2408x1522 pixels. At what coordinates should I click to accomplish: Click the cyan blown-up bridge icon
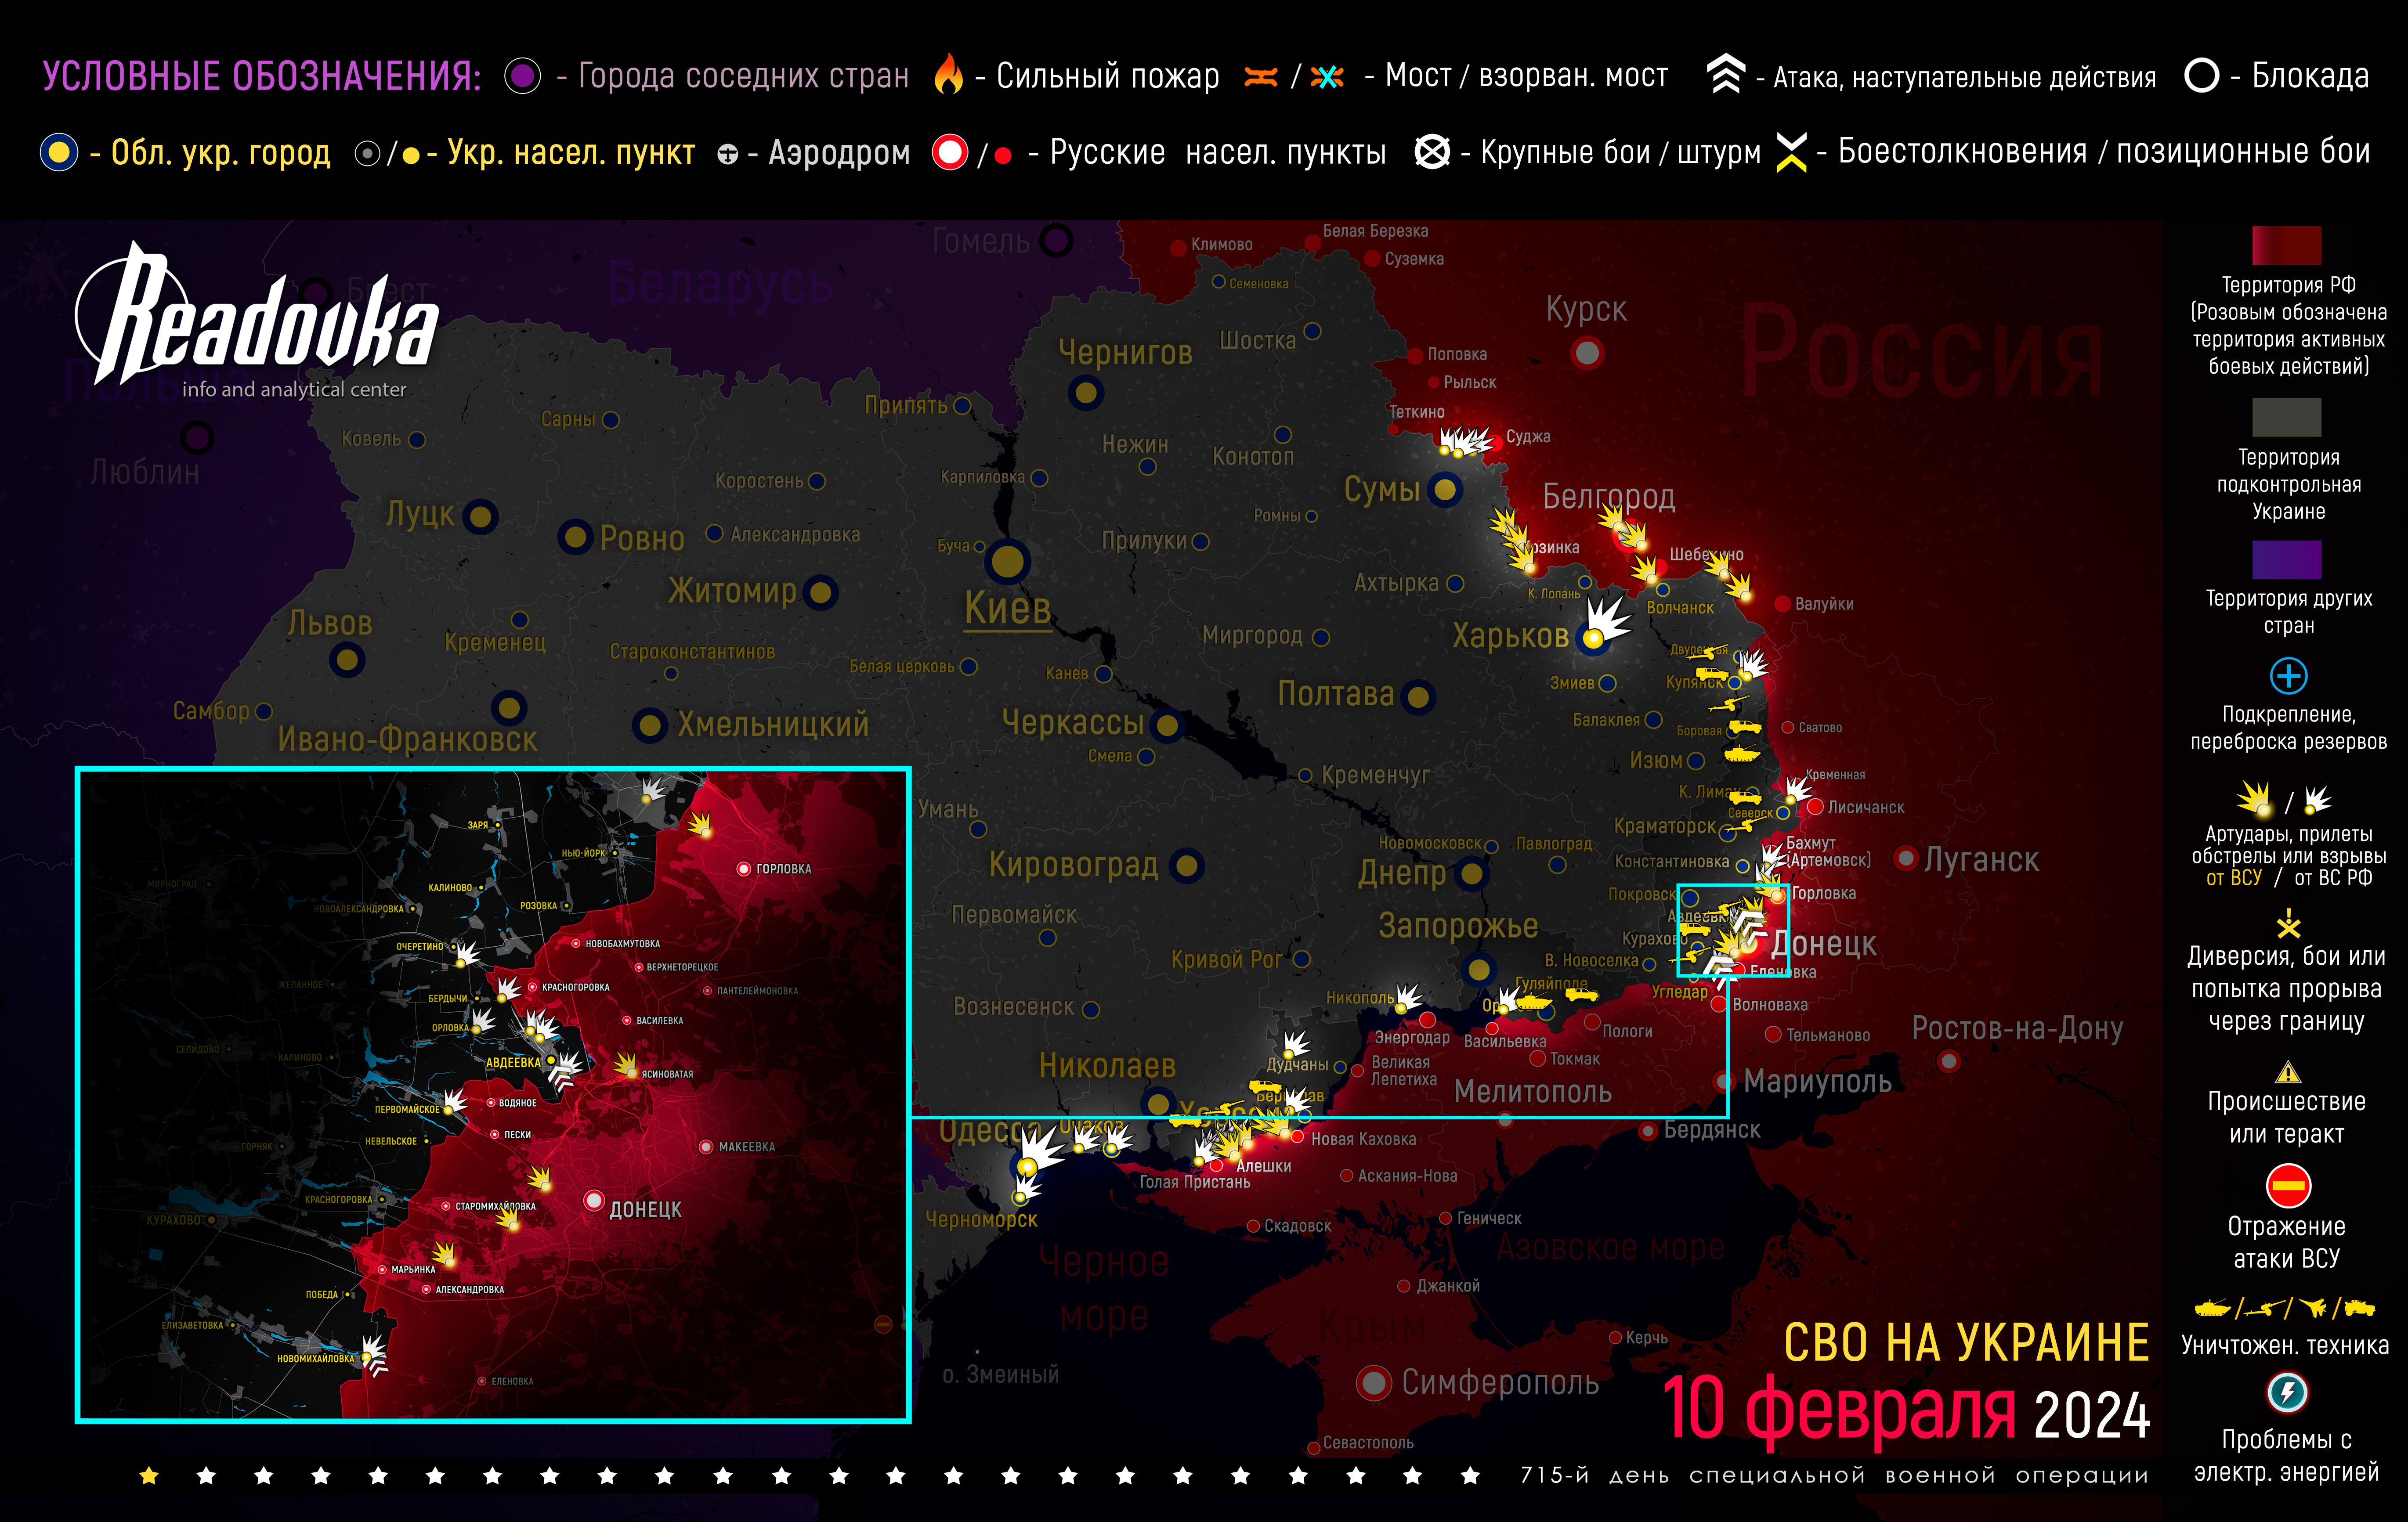click(1327, 77)
